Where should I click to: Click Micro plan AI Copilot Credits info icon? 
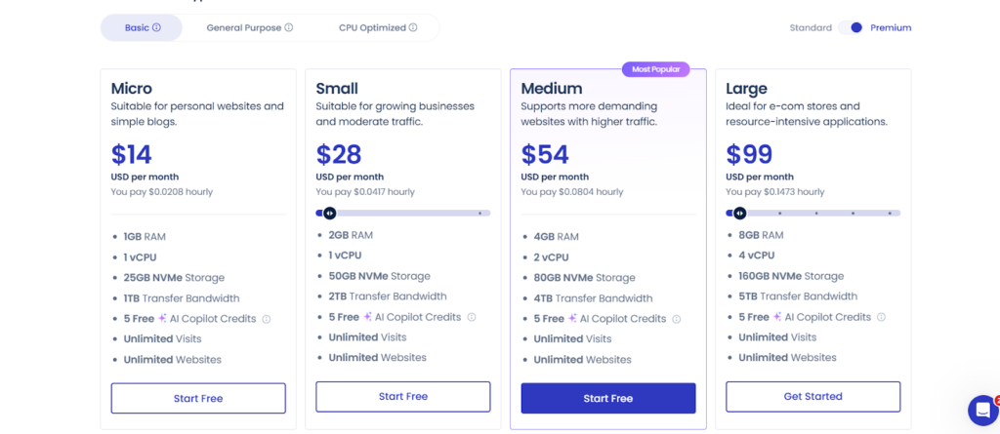pos(267,319)
